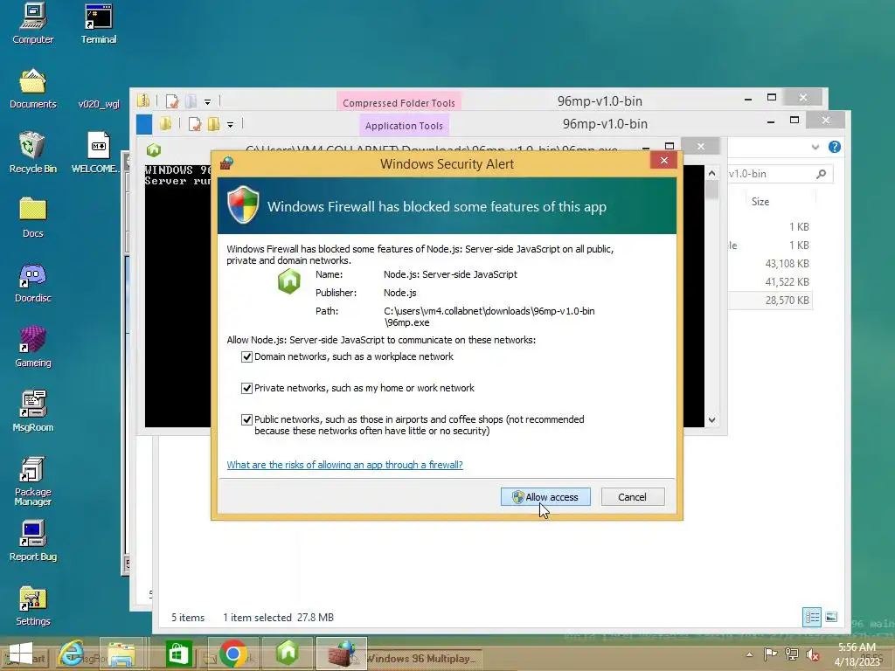This screenshot has height=671, width=895.
Task: Open the Compressed Folder Tools tab
Action: click(x=399, y=103)
